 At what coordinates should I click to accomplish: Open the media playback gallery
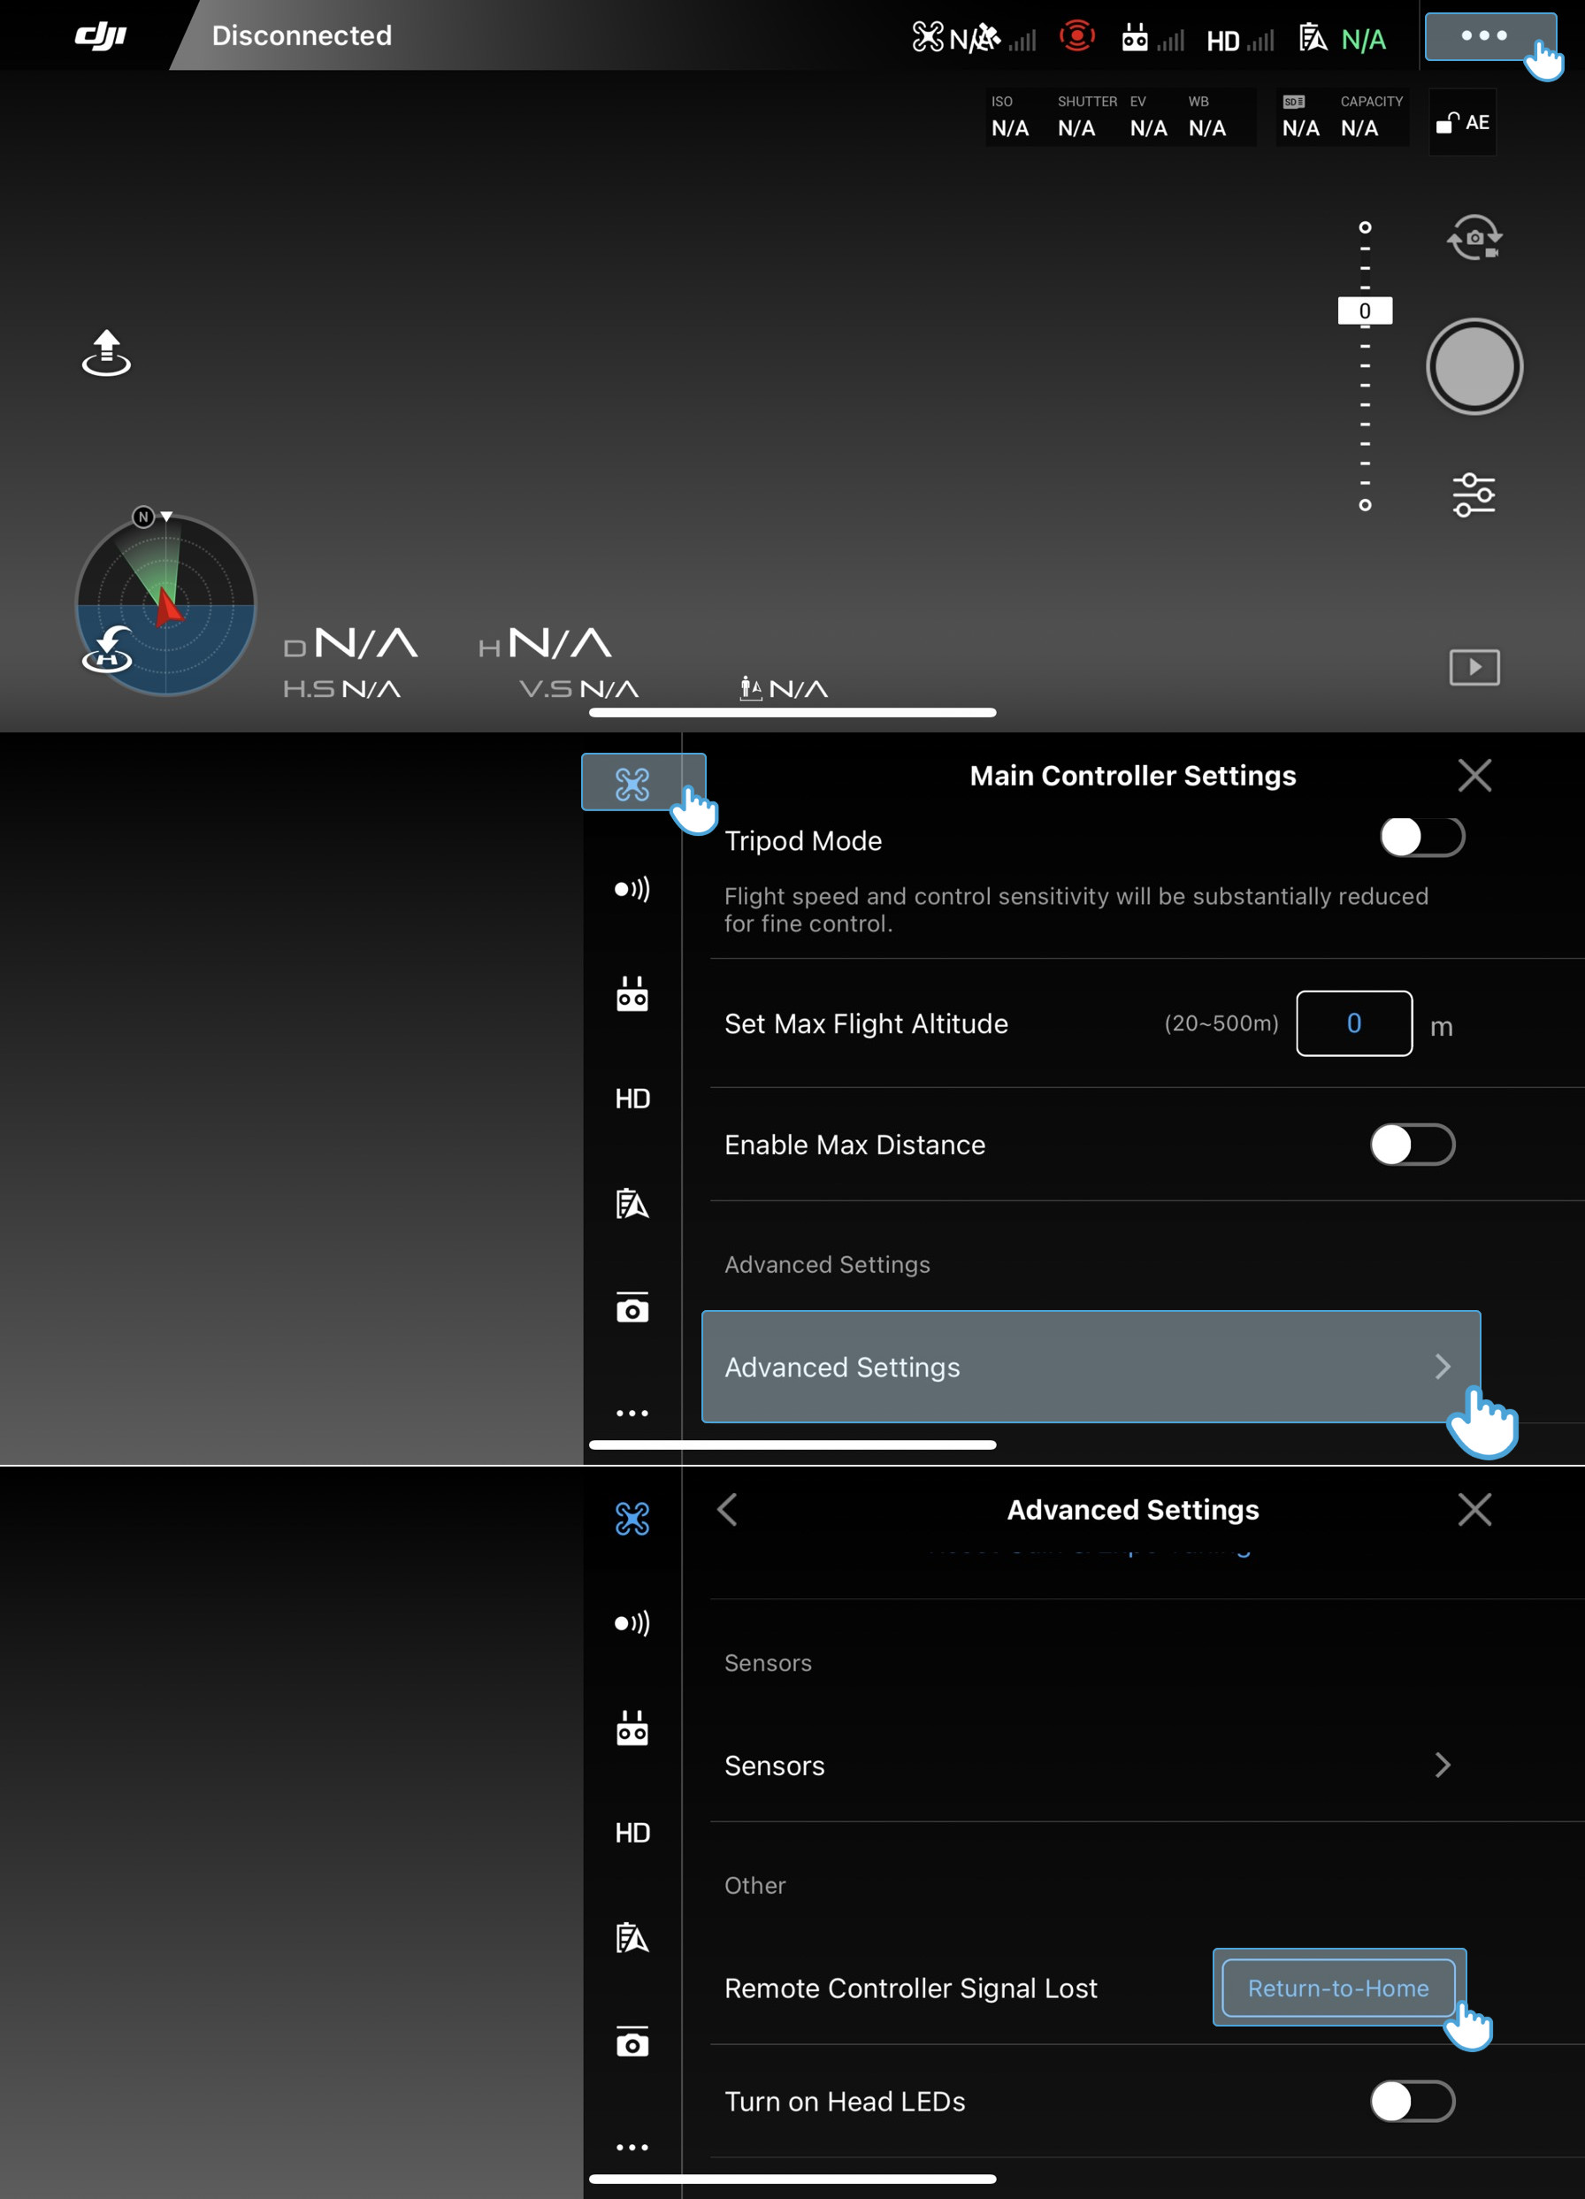1474,667
